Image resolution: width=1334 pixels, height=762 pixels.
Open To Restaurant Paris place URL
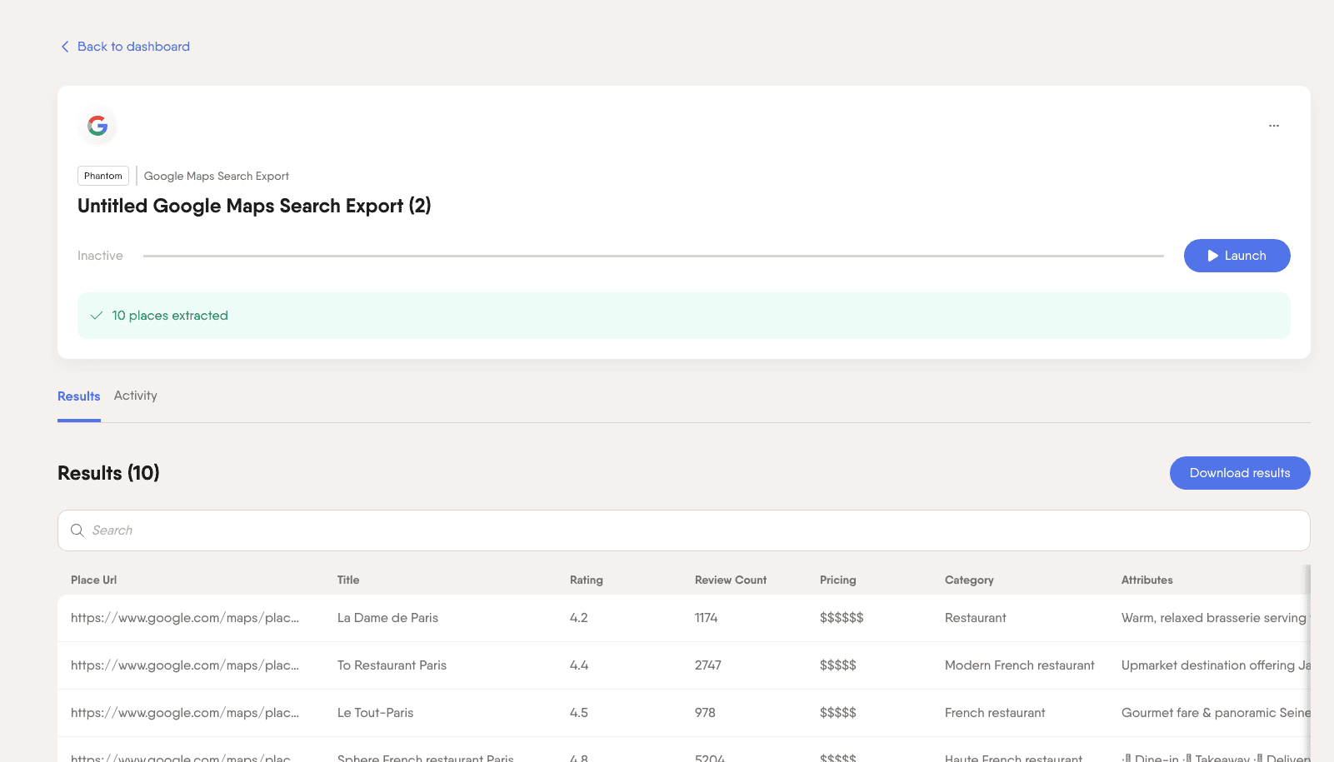pos(185,665)
